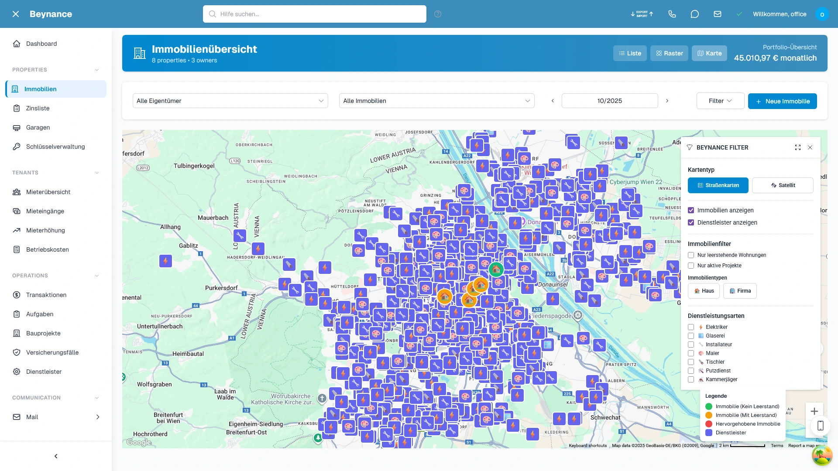
Task: Click the map zoom-in plus button
Action: [x=814, y=411]
